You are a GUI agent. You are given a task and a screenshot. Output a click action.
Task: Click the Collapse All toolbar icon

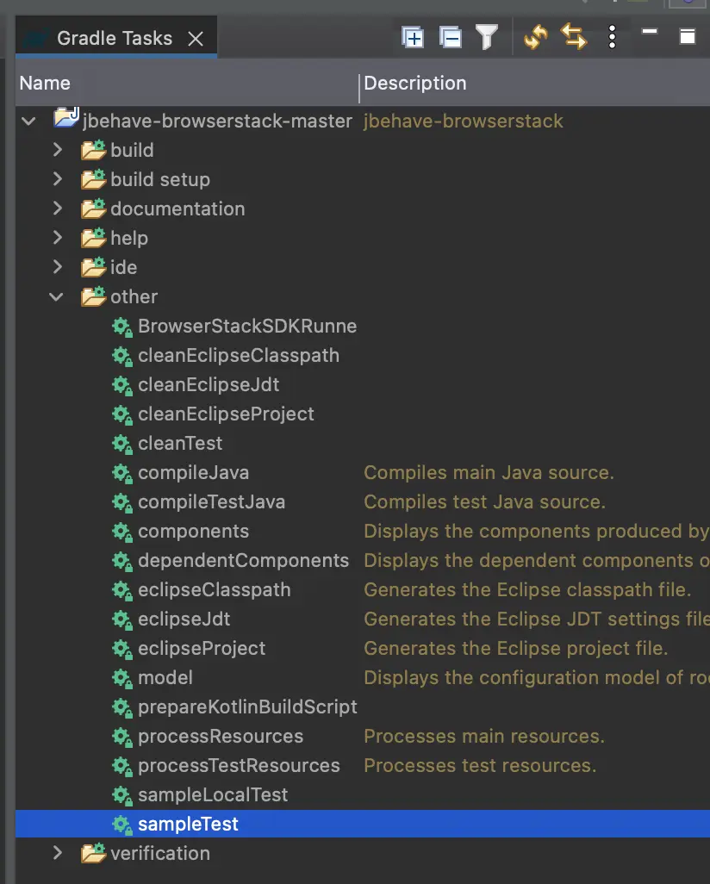click(450, 37)
